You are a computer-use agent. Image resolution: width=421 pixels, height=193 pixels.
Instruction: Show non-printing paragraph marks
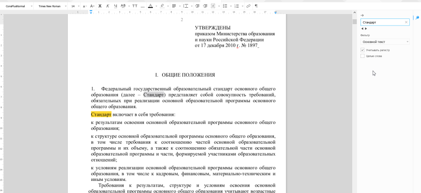pyautogui.click(x=256, y=6)
